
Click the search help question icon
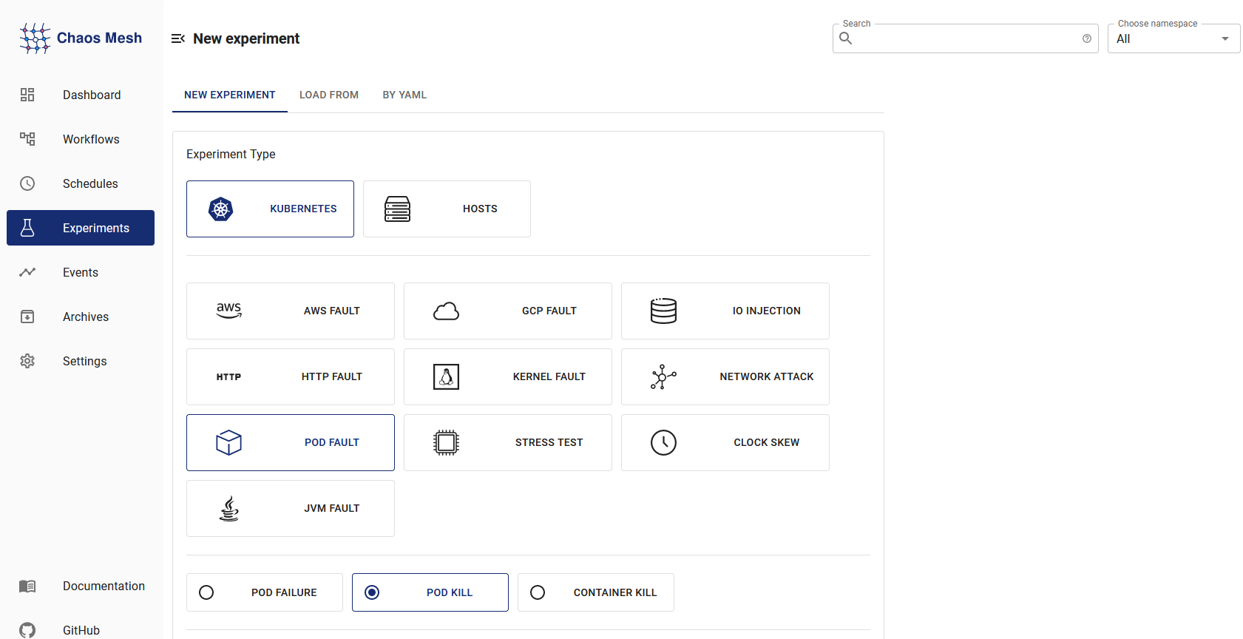pos(1087,38)
